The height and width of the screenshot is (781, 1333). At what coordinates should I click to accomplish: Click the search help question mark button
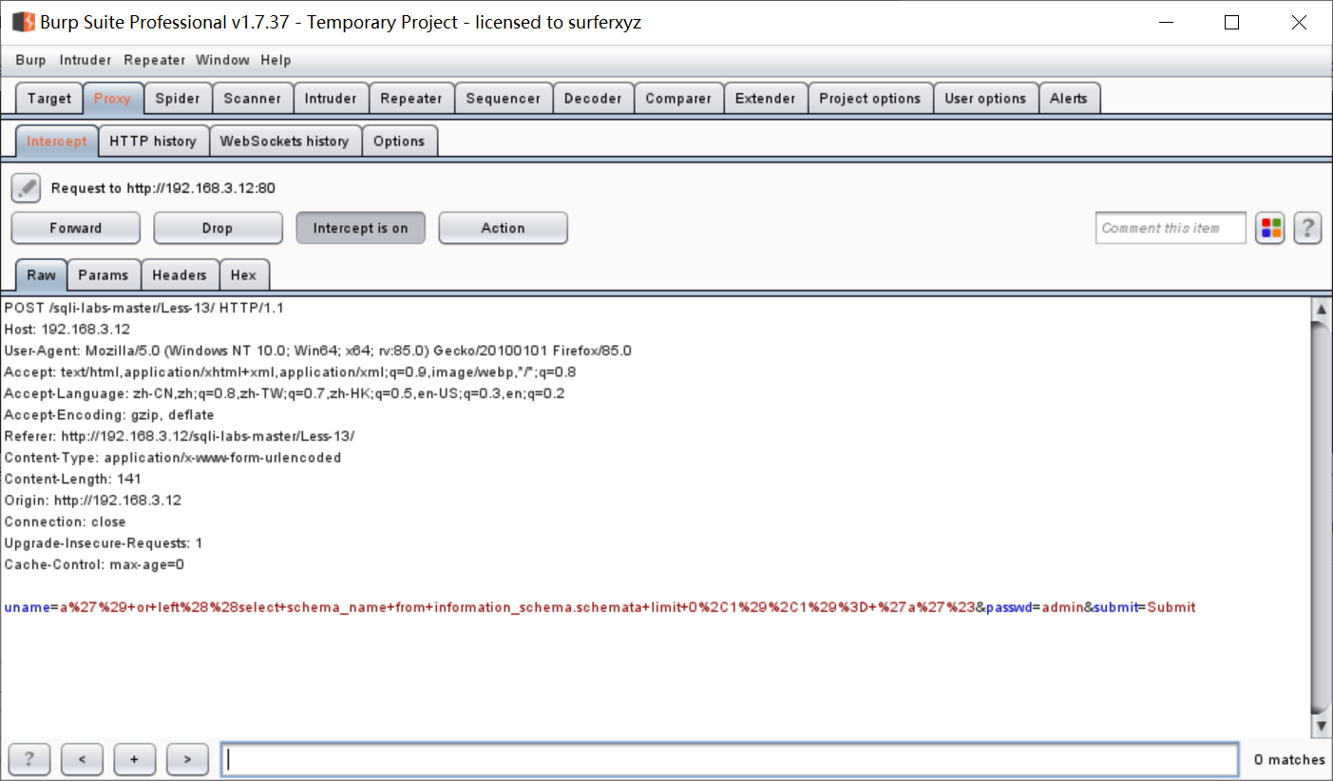click(x=29, y=759)
